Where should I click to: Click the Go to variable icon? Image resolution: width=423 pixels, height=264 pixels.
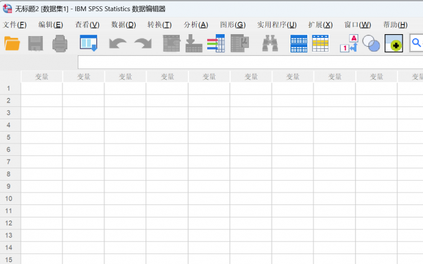[193, 43]
